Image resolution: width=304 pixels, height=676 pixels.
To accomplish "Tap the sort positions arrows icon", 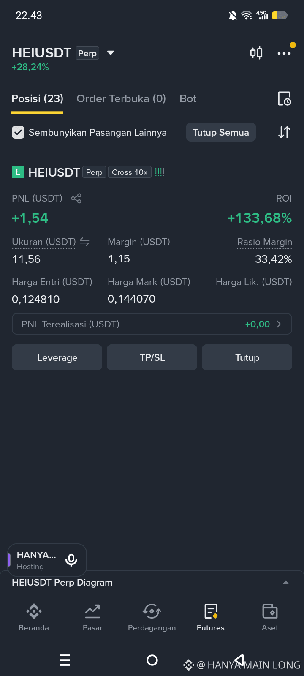I will [284, 132].
